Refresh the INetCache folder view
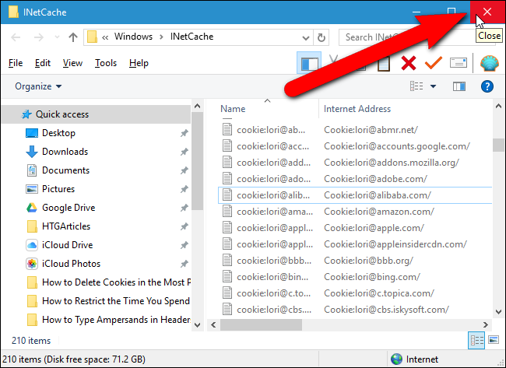 (x=321, y=38)
